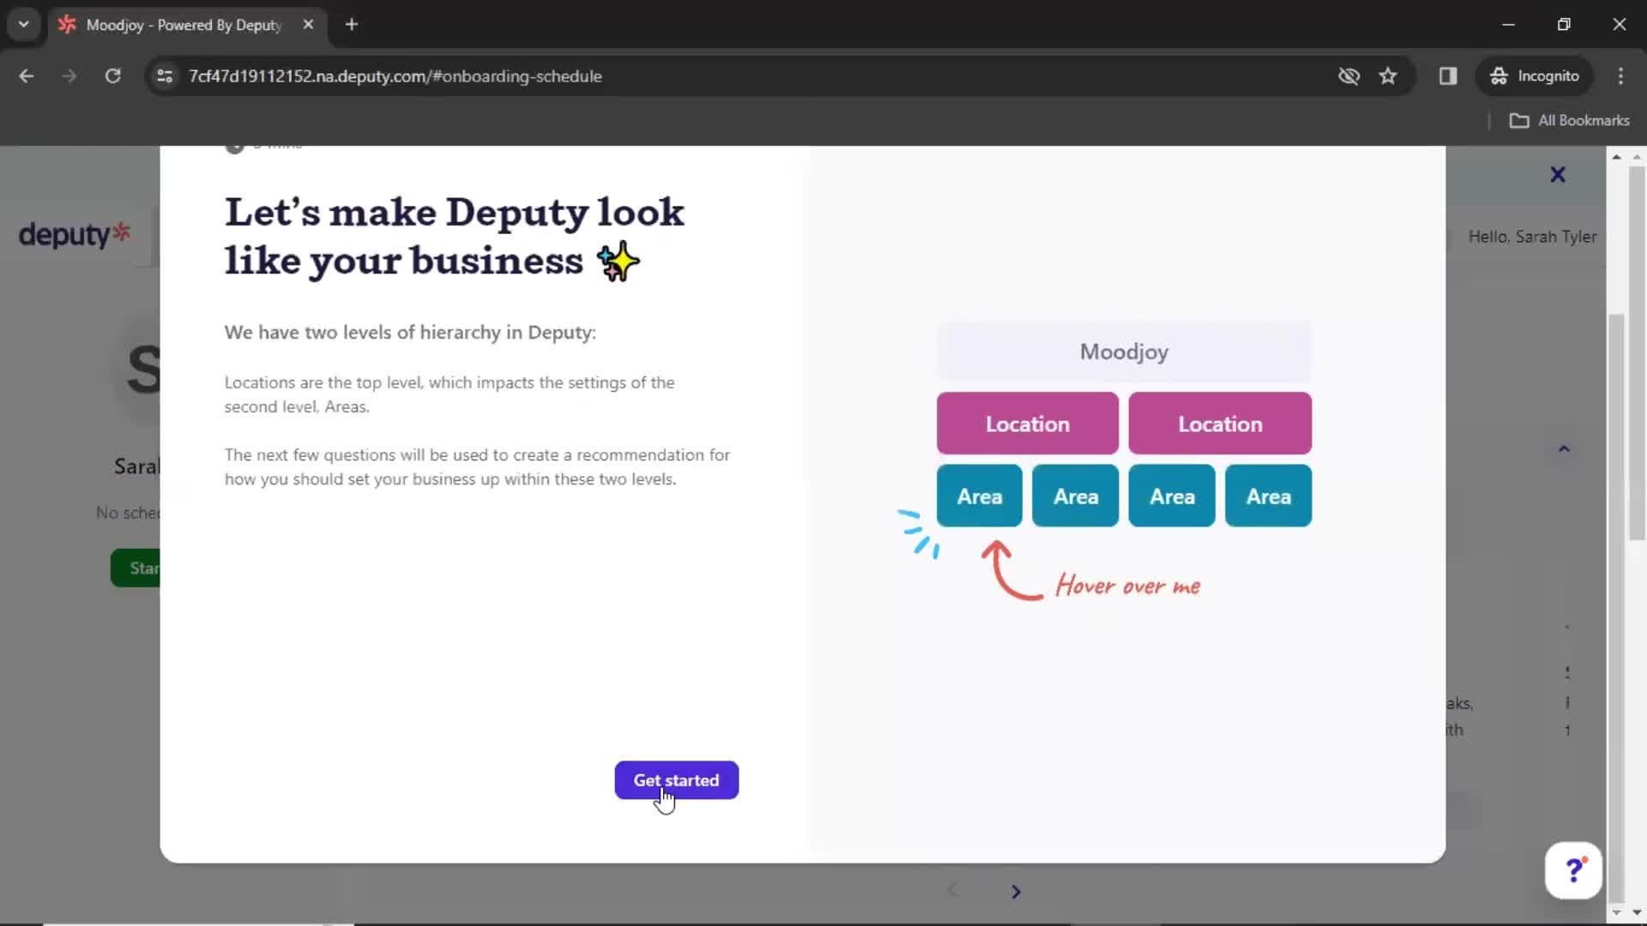This screenshot has height=926, width=1647.
Task: Click the schedule navigation forward arrow
Action: click(1015, 892)
